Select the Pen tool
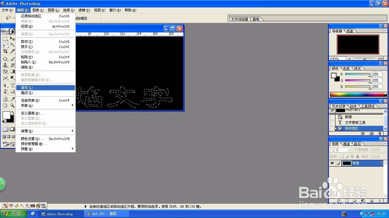389x218 pixels. 5,91
